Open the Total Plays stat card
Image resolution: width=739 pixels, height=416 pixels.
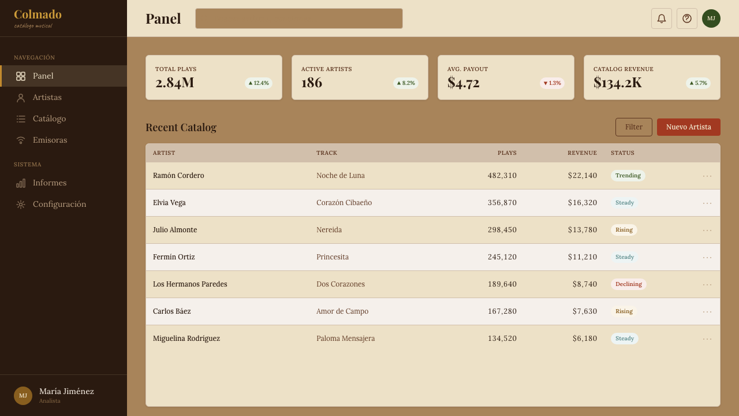(x=214, y=77)
